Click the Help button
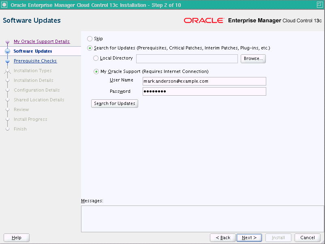Image resolution: width=325 pixels, height=244 pixels. click(17, 238)
